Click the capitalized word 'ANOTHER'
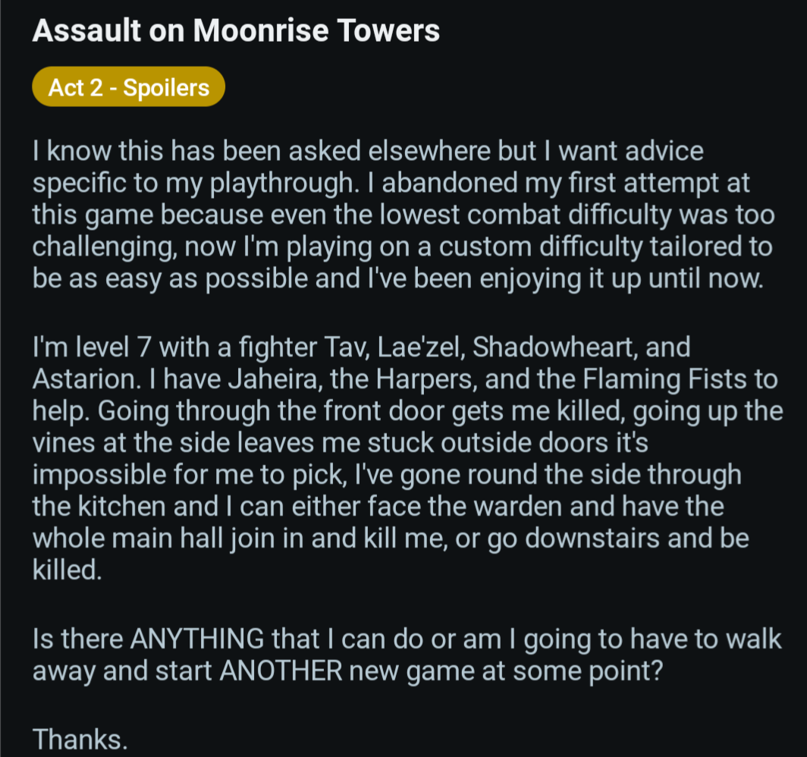Viewport: 807px width, 757px height. tap(281, 671)
